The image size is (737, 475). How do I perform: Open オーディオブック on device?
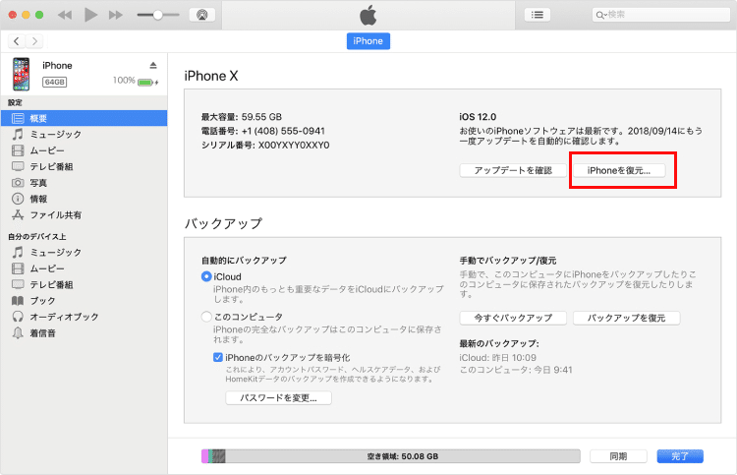tap(84, 317)
